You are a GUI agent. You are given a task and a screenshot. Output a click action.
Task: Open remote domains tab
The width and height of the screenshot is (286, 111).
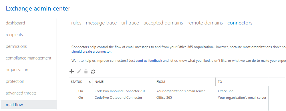pos(205,23)
